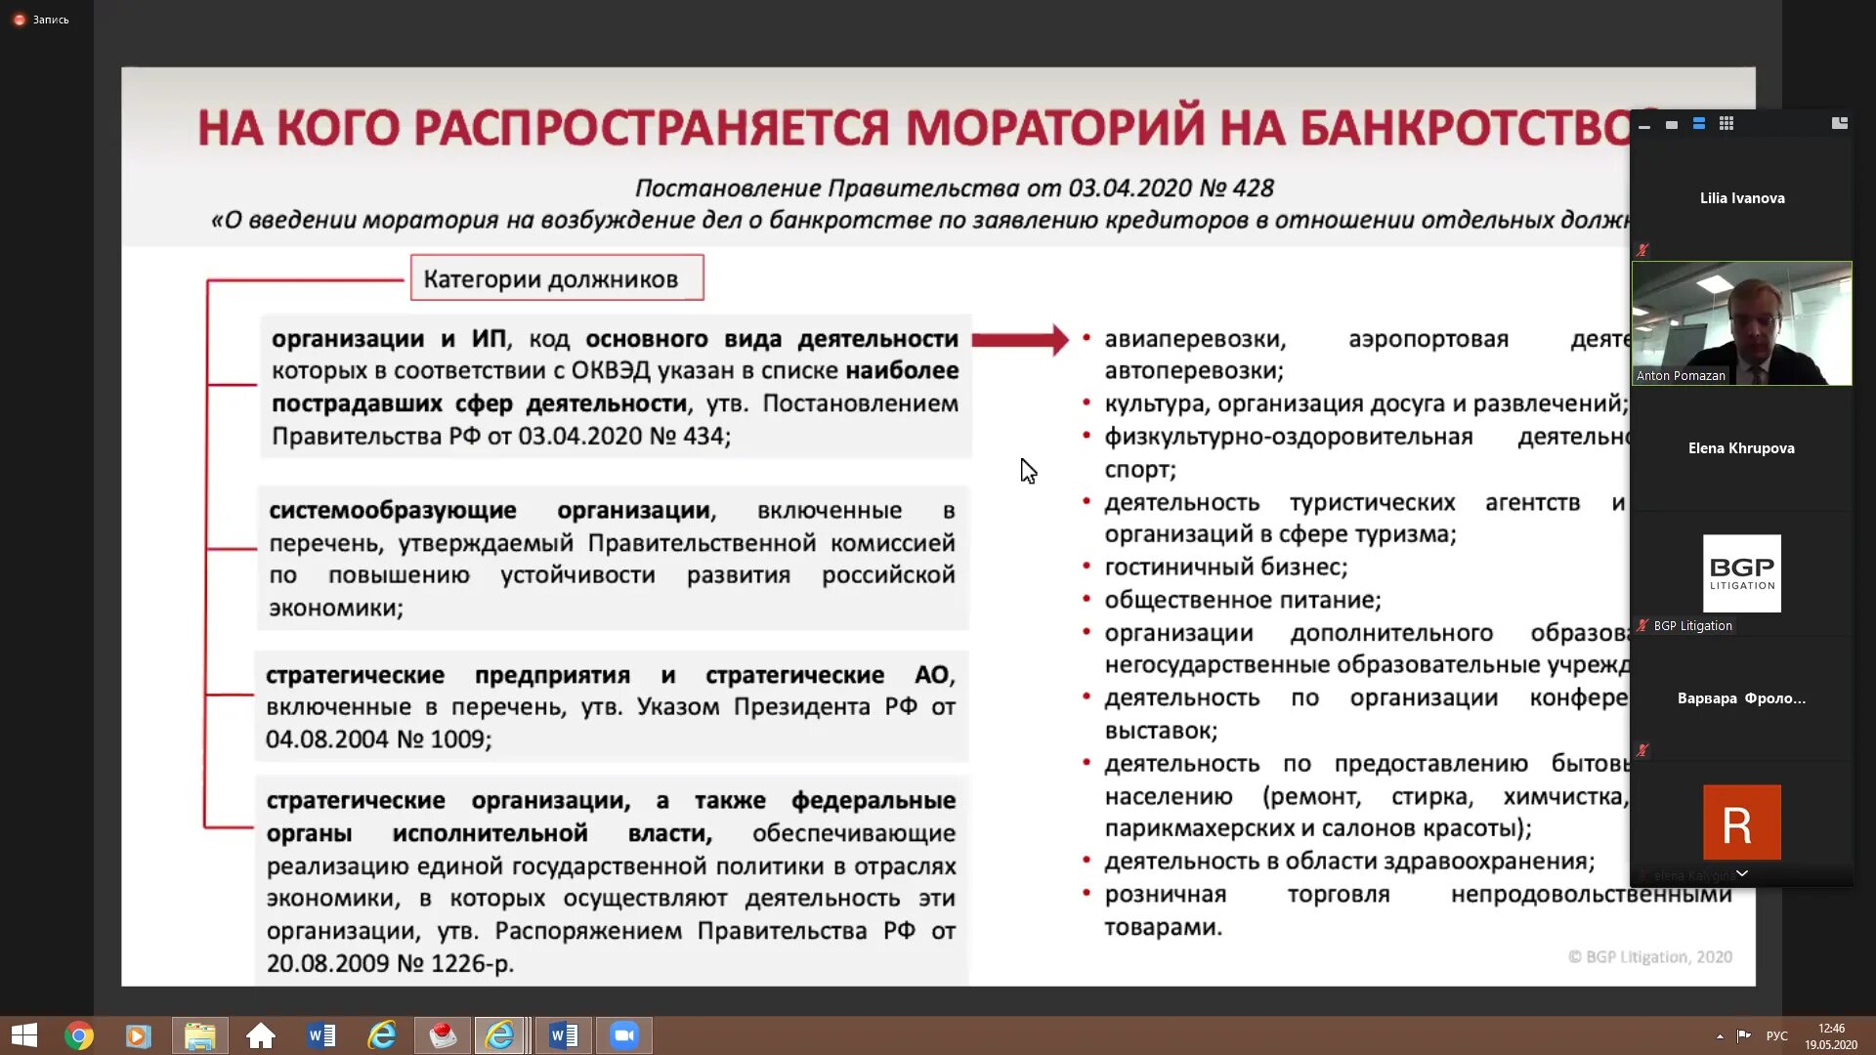Screen dimensions: 1876x1055
Task: Open the clock and date flyout
Action: pyautogui.click(x=1830, y=1036)
